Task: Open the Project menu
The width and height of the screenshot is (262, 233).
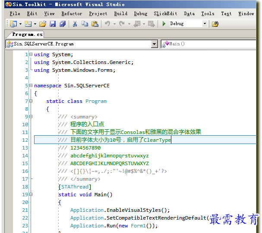Action: (x=98, y=13)
